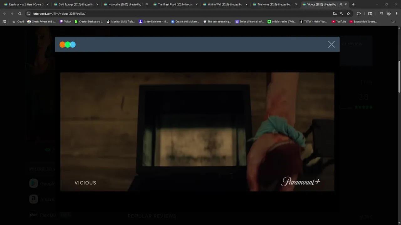Open The best streaming bookmark

coord(217,22)
